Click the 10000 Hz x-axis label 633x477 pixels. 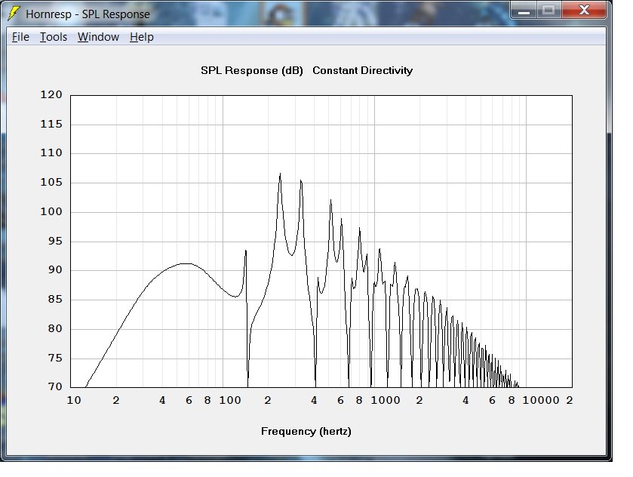[x=541, y=401]
